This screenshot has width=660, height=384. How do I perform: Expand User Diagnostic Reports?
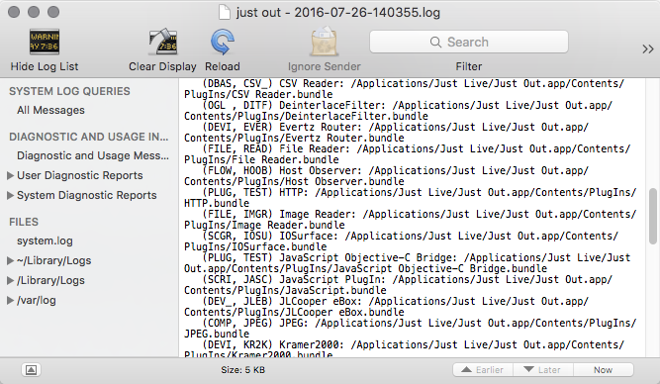(11, 175)
